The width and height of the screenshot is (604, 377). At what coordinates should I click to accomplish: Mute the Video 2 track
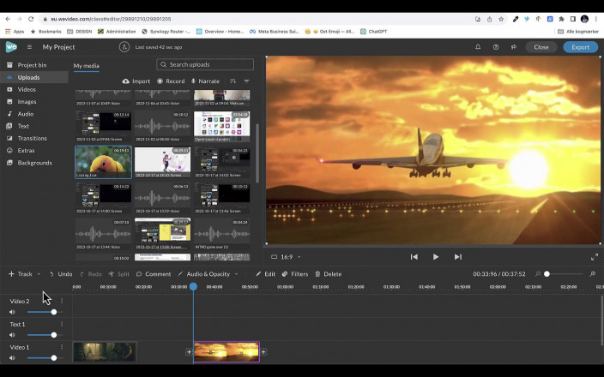coord(12,312)
